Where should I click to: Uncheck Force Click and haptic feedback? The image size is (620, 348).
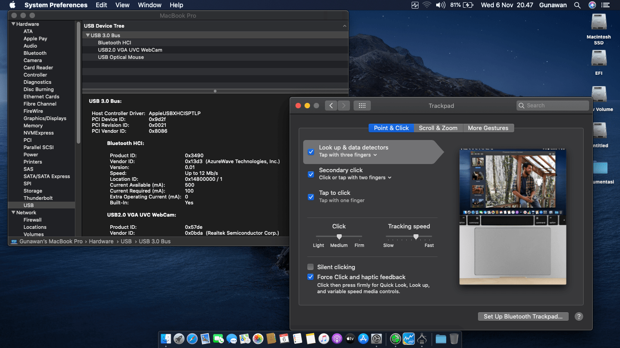(310, 277)
